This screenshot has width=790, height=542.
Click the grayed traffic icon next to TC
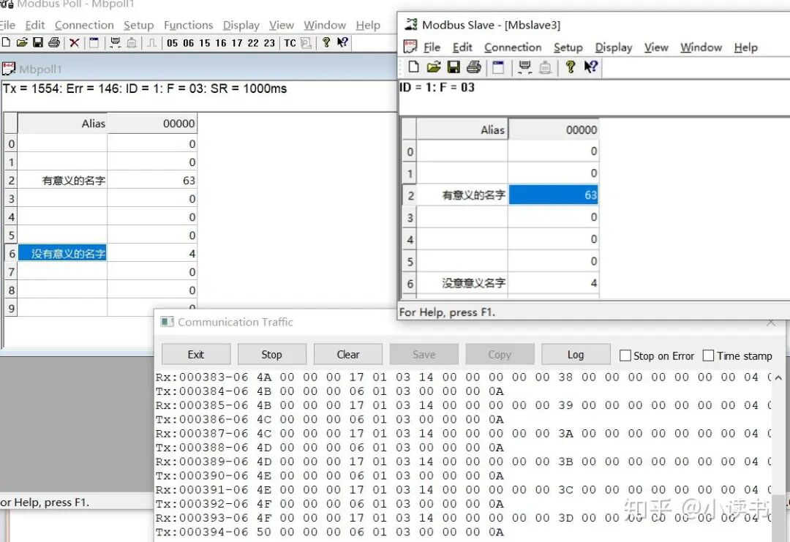(x=306, y=43)
